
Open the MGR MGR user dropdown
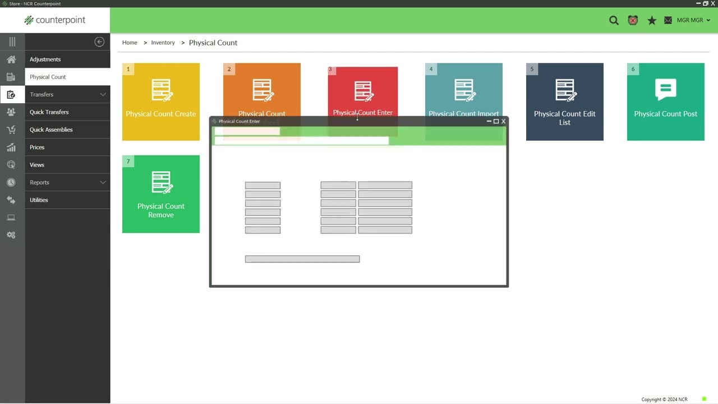coord(694,20)
